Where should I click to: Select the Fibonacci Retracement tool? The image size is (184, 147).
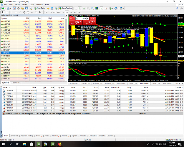[28, 12]
